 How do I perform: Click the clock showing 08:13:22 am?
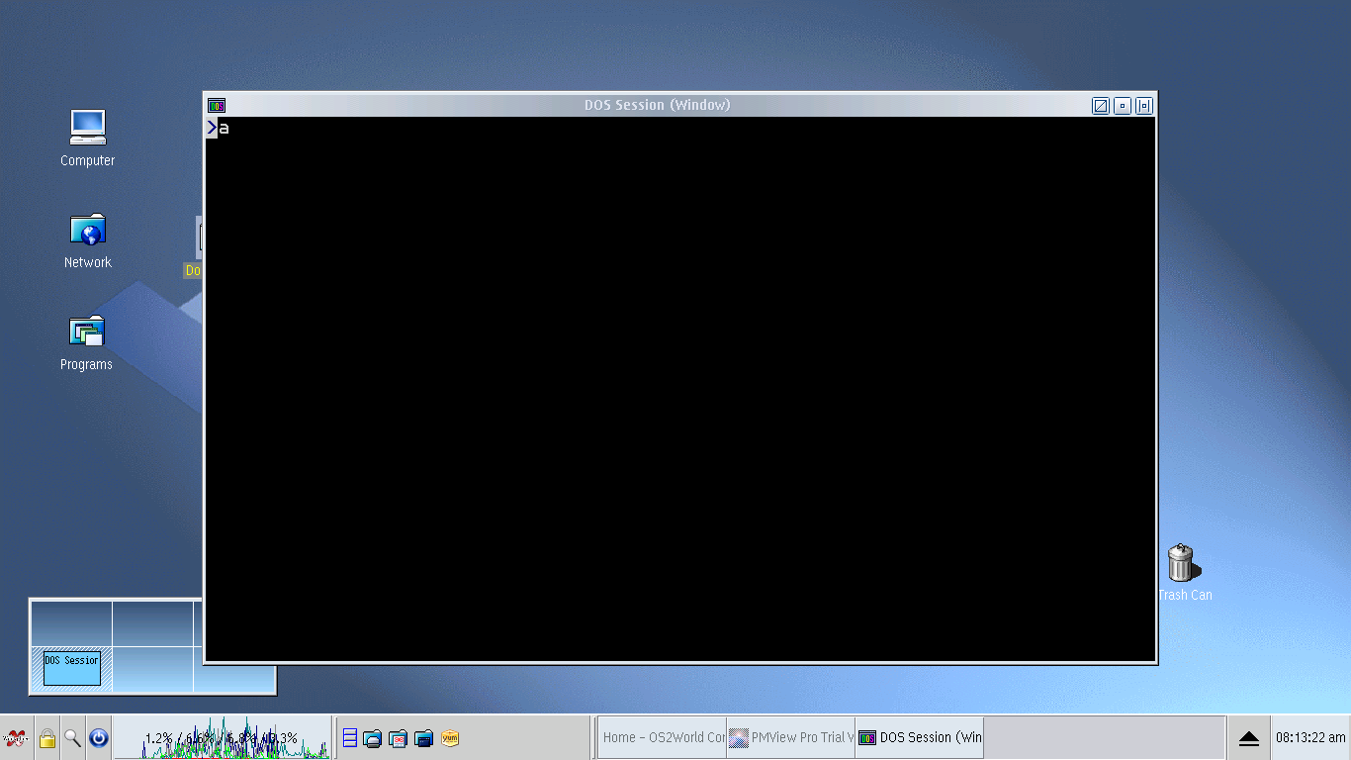pos(1309,738)
